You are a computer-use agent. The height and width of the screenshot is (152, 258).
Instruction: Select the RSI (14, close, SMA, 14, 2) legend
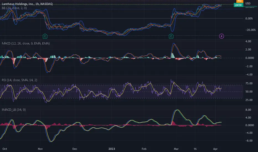tap(19, 80)
